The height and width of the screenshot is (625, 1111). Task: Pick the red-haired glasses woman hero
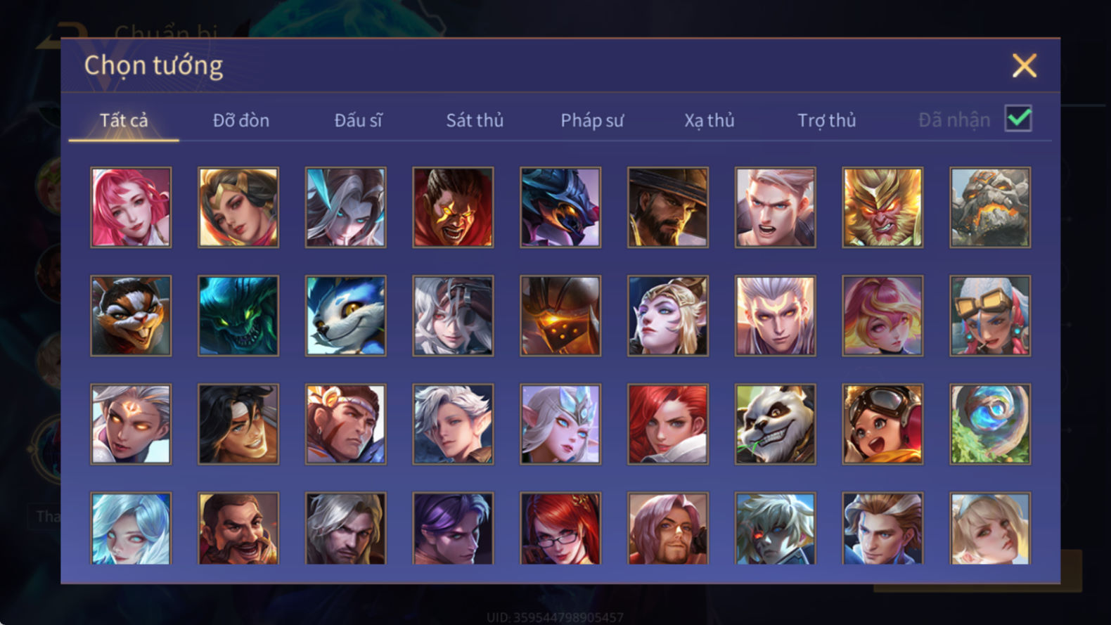click(x=560, y=528)
